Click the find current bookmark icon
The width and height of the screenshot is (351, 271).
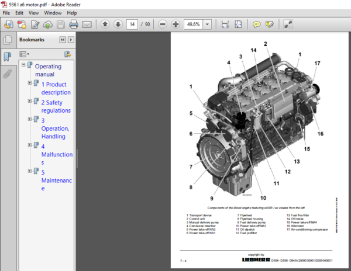point(67,54)
